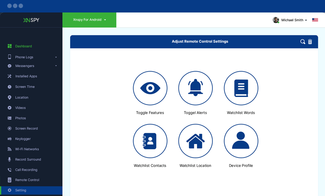The height and width of the screenshot is (196, 325).
Task: Open Wi-Fi Networks page
Action: point(27,149)
